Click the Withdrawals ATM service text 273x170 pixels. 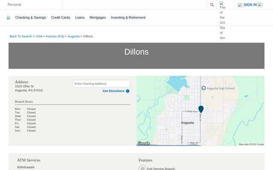[26, 167]
